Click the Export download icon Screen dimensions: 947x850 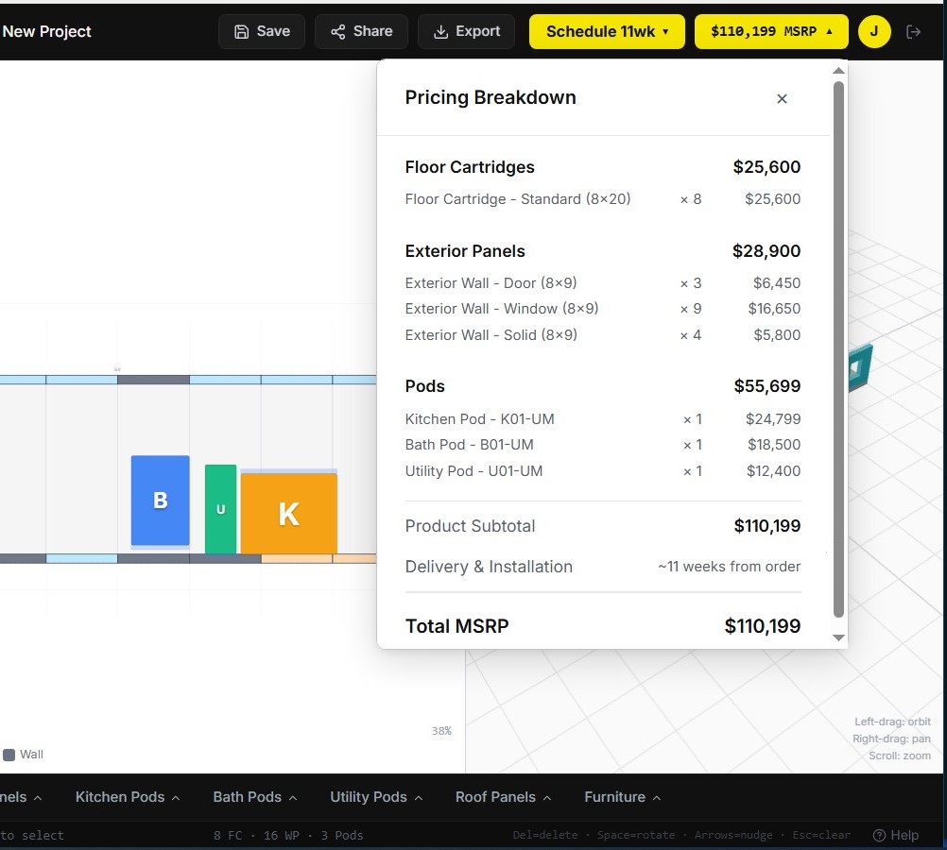pyautogui.click(x=440, y=31)
